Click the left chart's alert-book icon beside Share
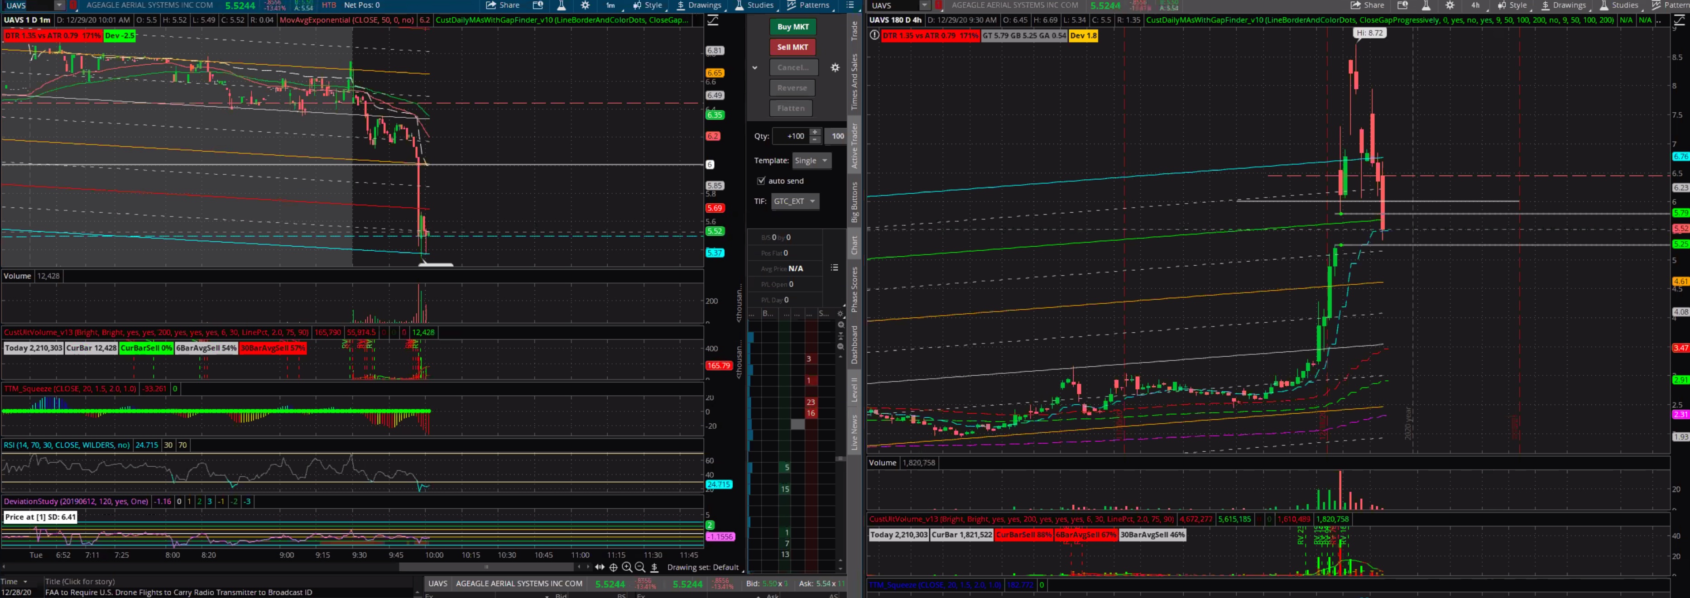Viewport: 1690px width, 598px height. coord(538,5)
